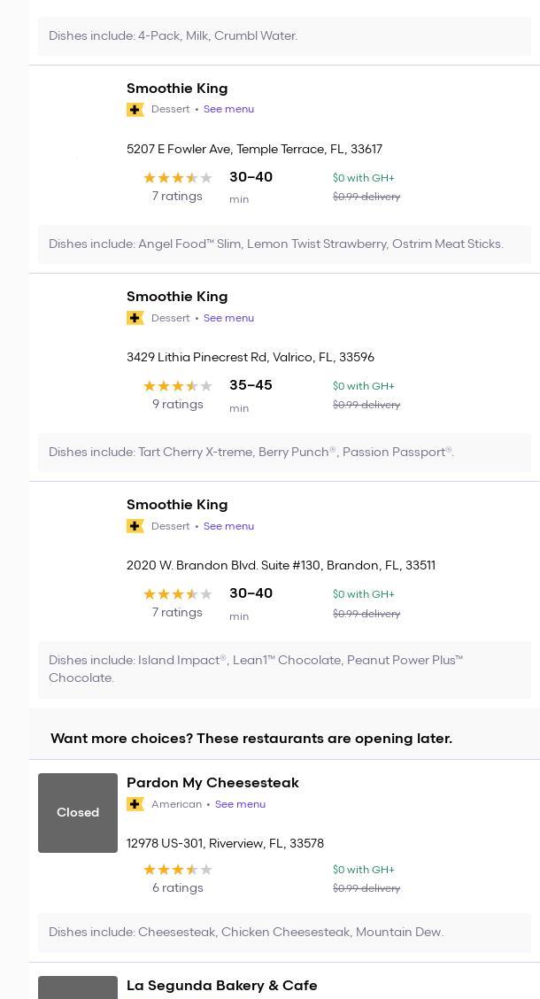Click GH+ badge for Brandon Blvd Smoothie King

(135, 526)
